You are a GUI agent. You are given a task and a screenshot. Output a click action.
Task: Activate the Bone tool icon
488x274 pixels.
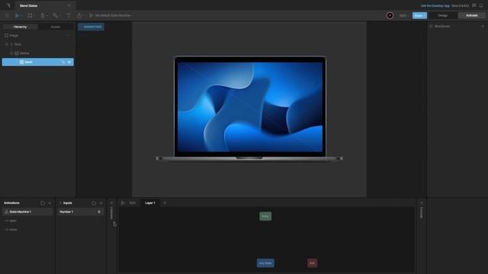55,15
